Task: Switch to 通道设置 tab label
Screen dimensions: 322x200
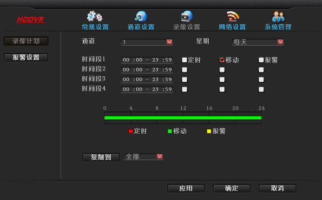Action: tap(141, 27)
